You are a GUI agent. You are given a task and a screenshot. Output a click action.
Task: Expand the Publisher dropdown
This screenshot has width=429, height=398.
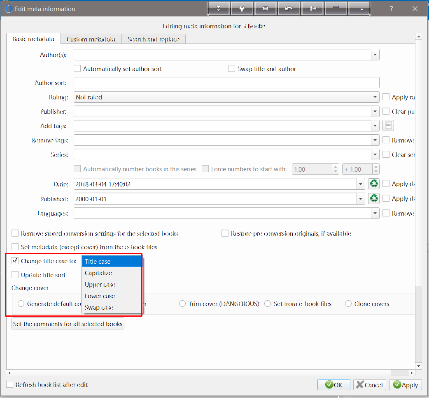click(375, 111)
